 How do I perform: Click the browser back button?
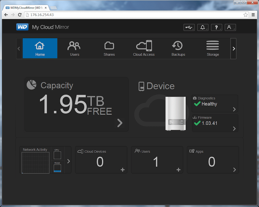click(6, 15)
